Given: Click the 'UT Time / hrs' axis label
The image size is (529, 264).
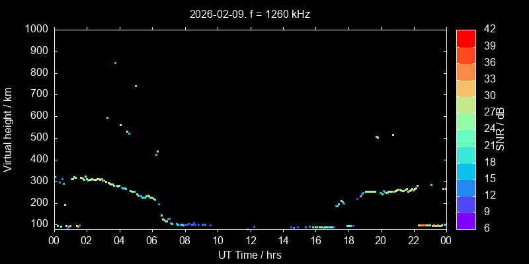Looking at the screenshot, I should [x=250, y=255].
